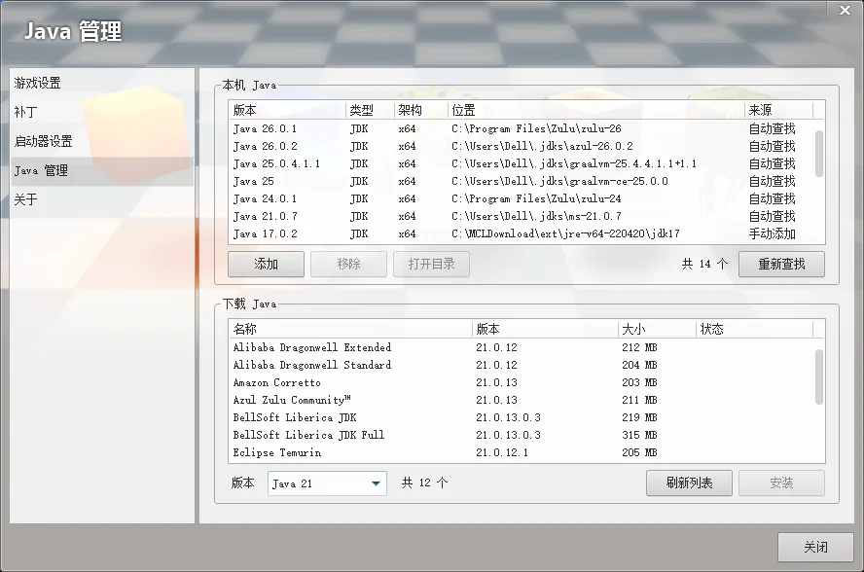Click the 21.0.12.1 version cell
Image resolution: width=864 pixels, height=572 pixels.
click(x=502, y=452)
